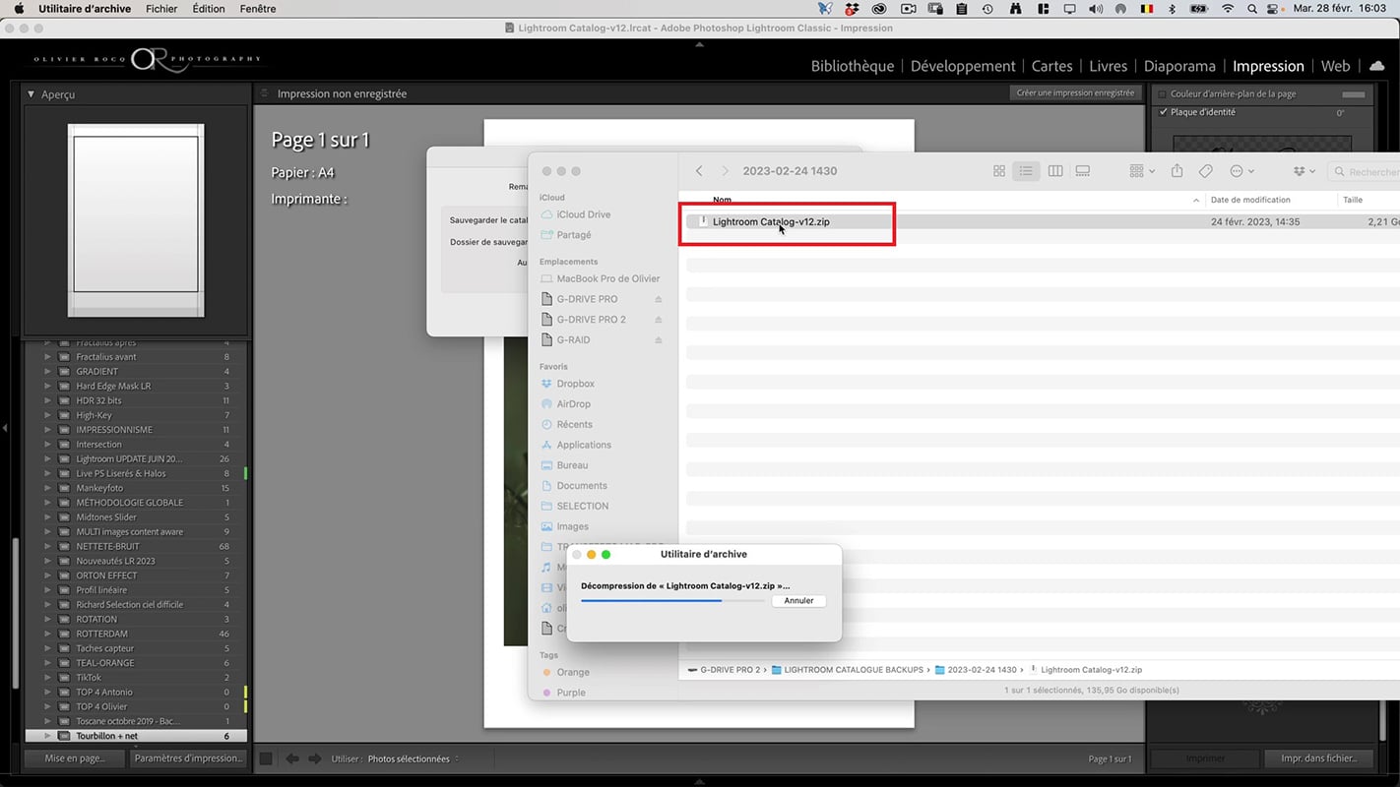1400x787 pixels.
Task: Open Spotlight search in menu bar
Action: [x=1251, y=9]
